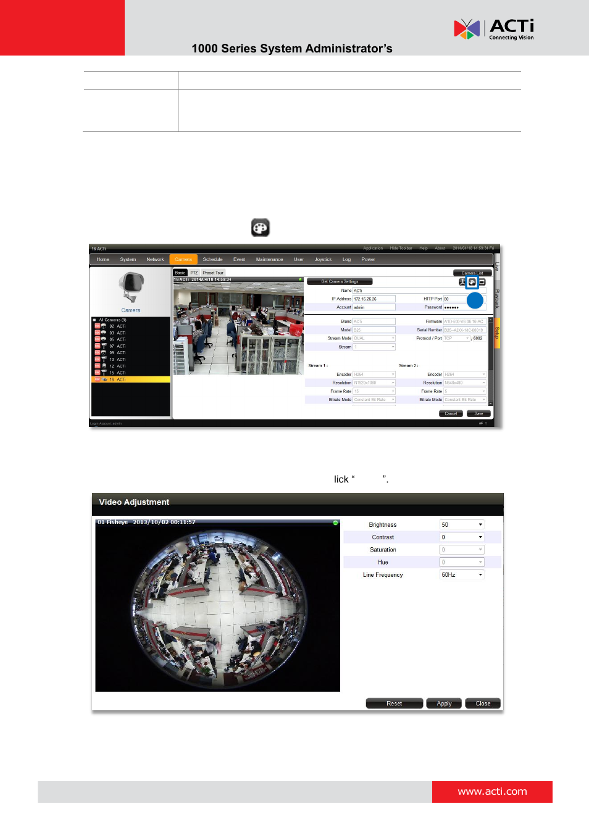Open the Joystick menu
This screenshot has height=833, width=589.
tap(323, 260)
